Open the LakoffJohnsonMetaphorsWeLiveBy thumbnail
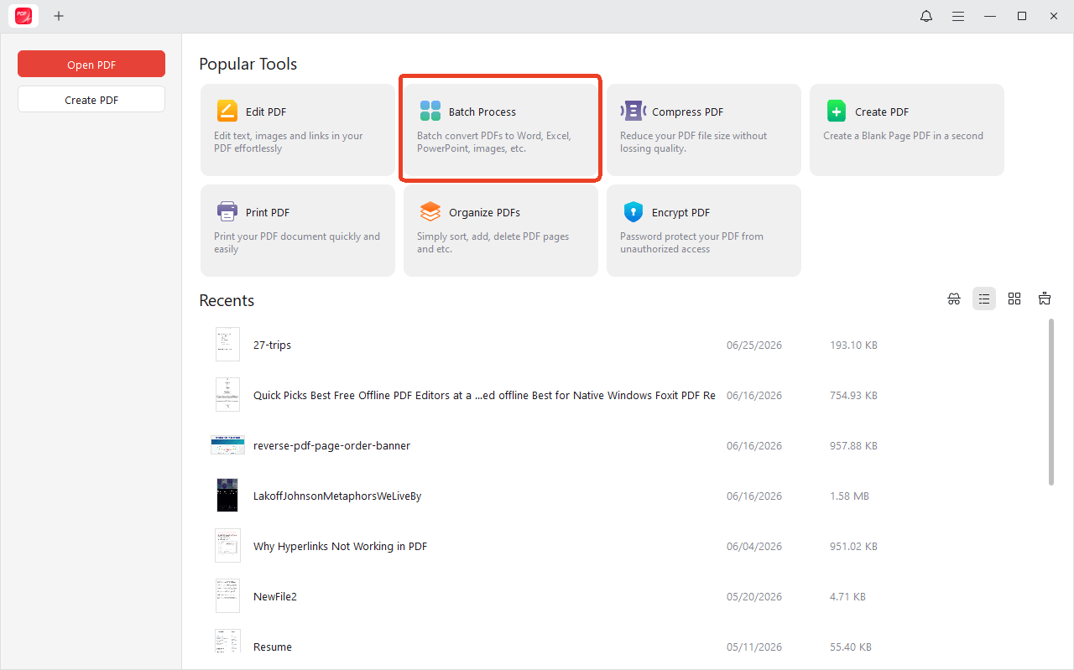 coord(227,496)
